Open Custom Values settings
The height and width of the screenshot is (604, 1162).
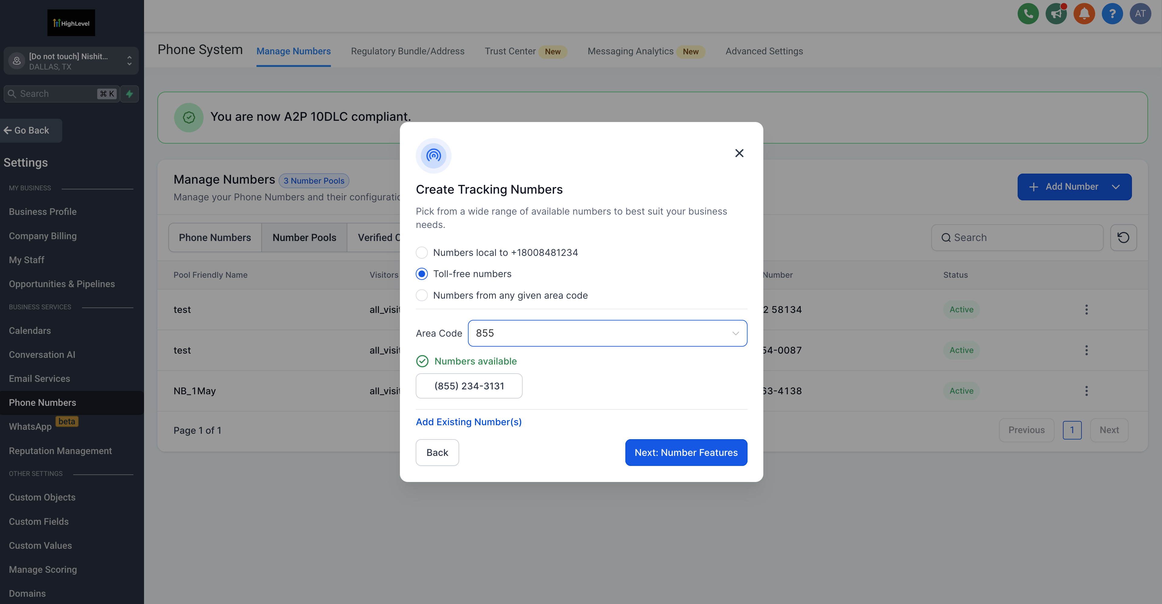click(x=40, y=545)
